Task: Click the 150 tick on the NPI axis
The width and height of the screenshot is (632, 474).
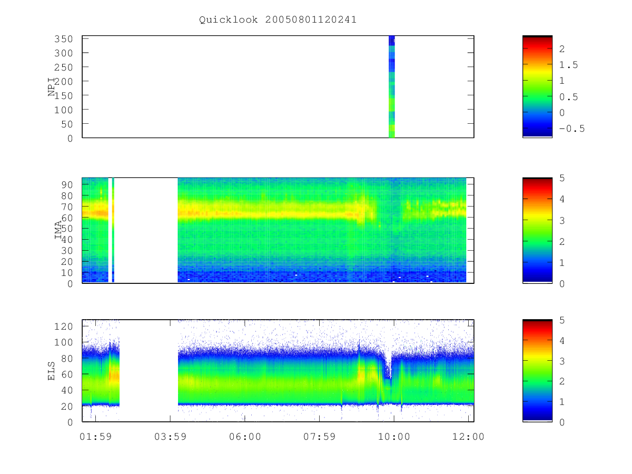Action: [65, 95]
